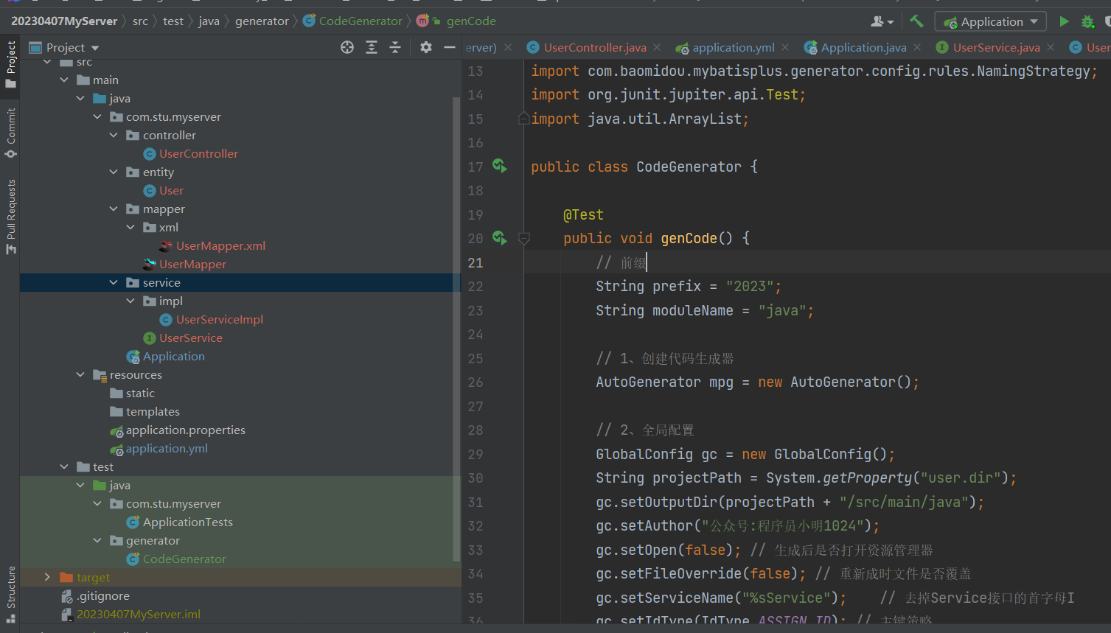Click the locate file crosshair icon
1111x633 pixels.
tap(347, 47)
